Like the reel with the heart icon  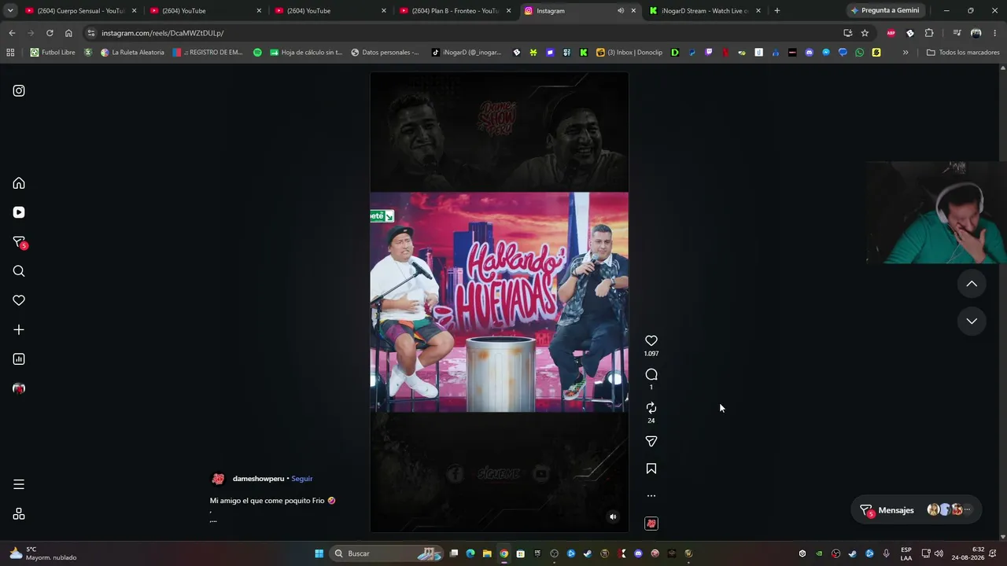(x=651, y=340)
